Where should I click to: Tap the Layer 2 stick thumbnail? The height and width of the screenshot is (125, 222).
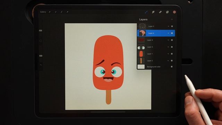point(141,61)
